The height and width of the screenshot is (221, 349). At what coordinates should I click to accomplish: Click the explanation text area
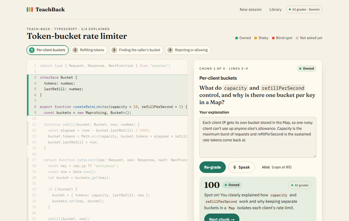point(258,137)
